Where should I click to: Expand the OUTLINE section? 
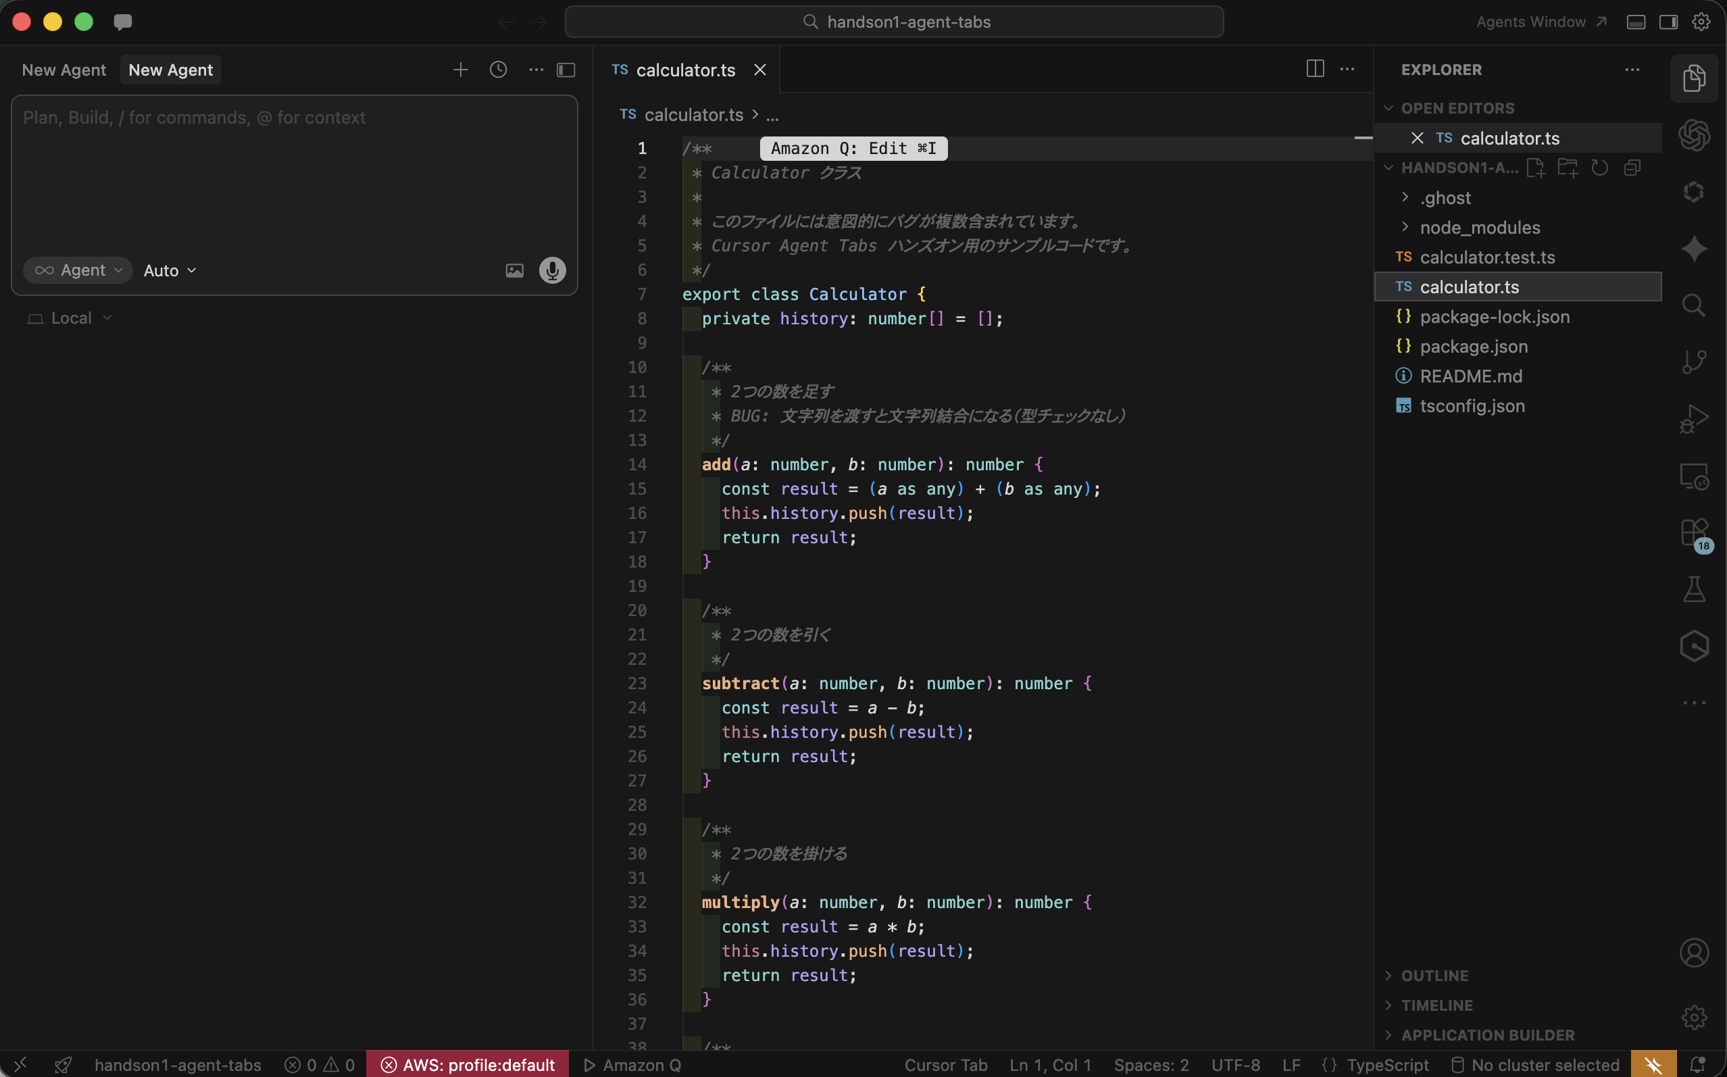point(1434,975)
